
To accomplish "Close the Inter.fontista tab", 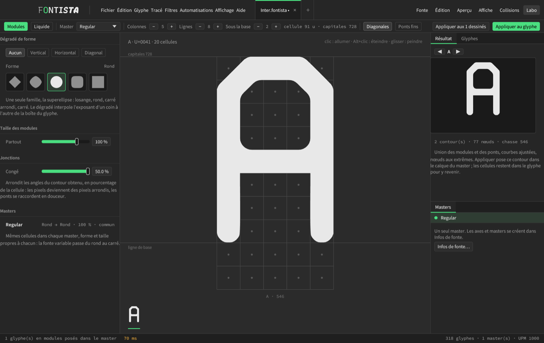I will coord(295,10).
